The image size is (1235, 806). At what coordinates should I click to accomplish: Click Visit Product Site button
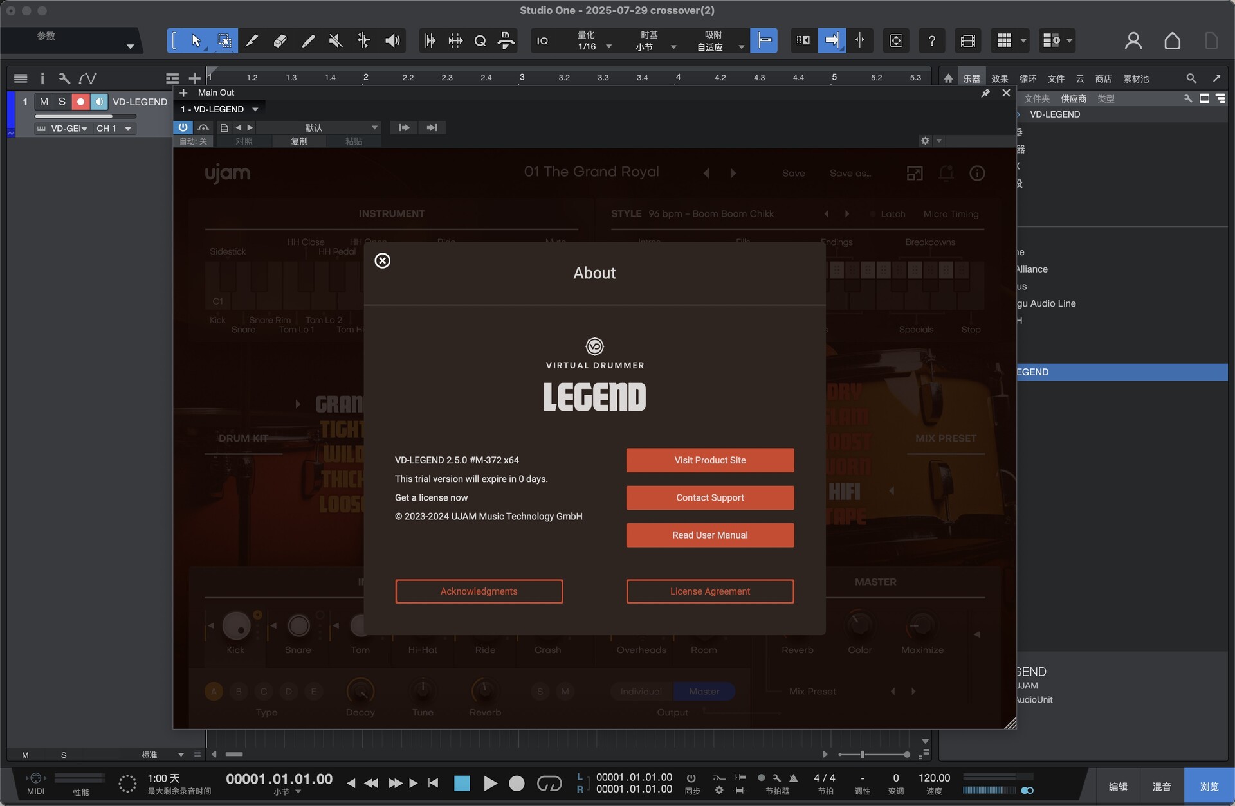tap(710, 460)
